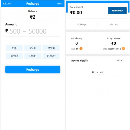Click Today's income ₹0 value
The height and width of the screenshot is (130, 130).
pos(114,43)
